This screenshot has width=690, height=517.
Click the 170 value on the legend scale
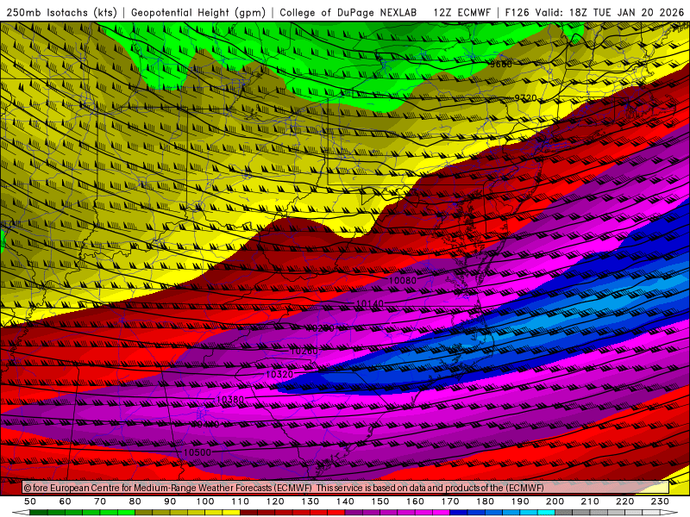point(450,501)
